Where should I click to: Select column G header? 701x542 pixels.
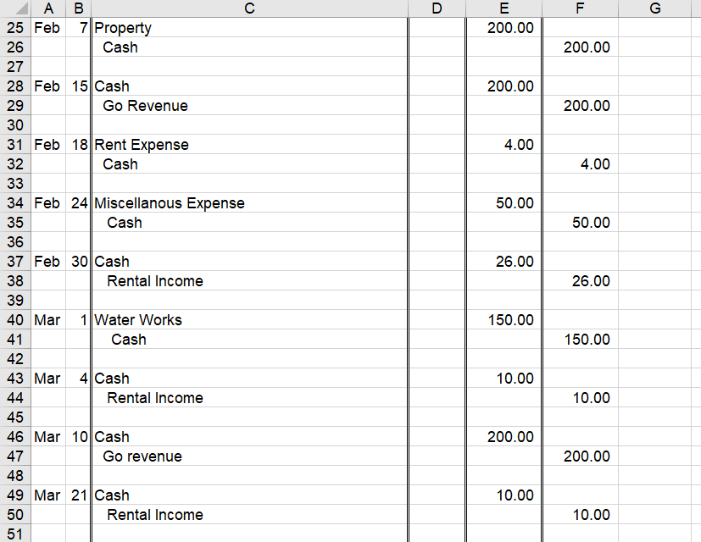pyautogui.click(x=654, y=8)
